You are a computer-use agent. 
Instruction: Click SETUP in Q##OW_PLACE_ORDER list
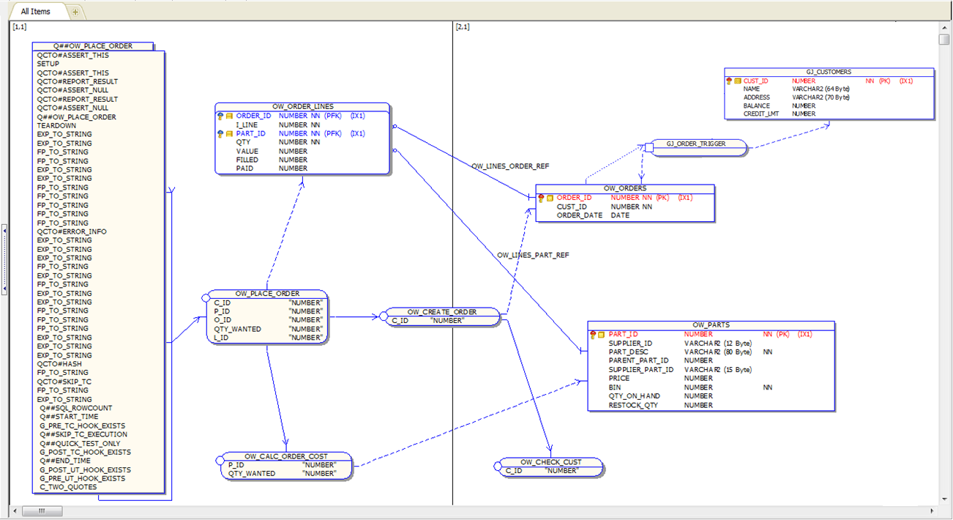point(48,64)
